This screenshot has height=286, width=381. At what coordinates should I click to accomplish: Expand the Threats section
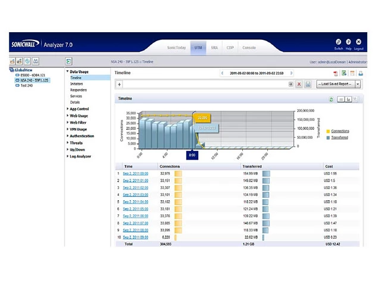76,143
